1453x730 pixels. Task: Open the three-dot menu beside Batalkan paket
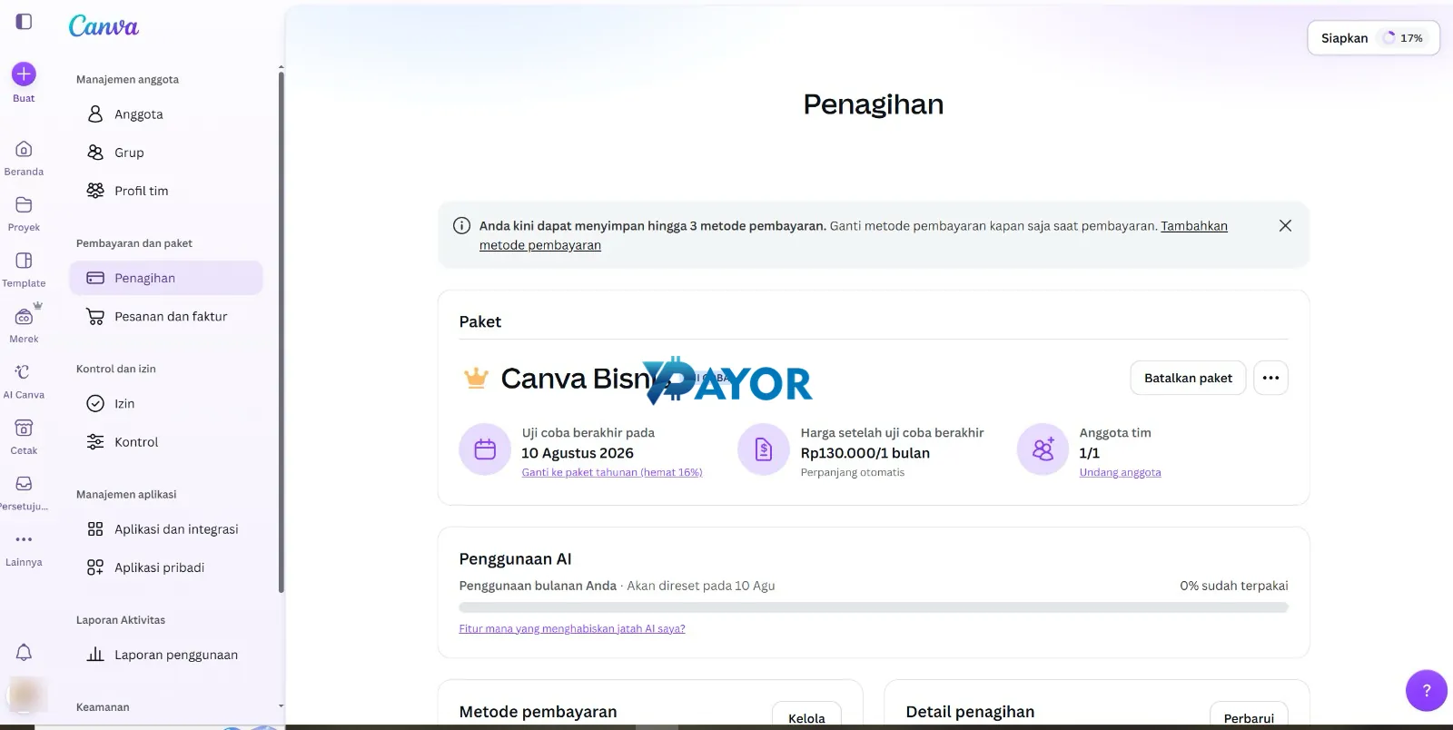click(x=1270, y=378)
